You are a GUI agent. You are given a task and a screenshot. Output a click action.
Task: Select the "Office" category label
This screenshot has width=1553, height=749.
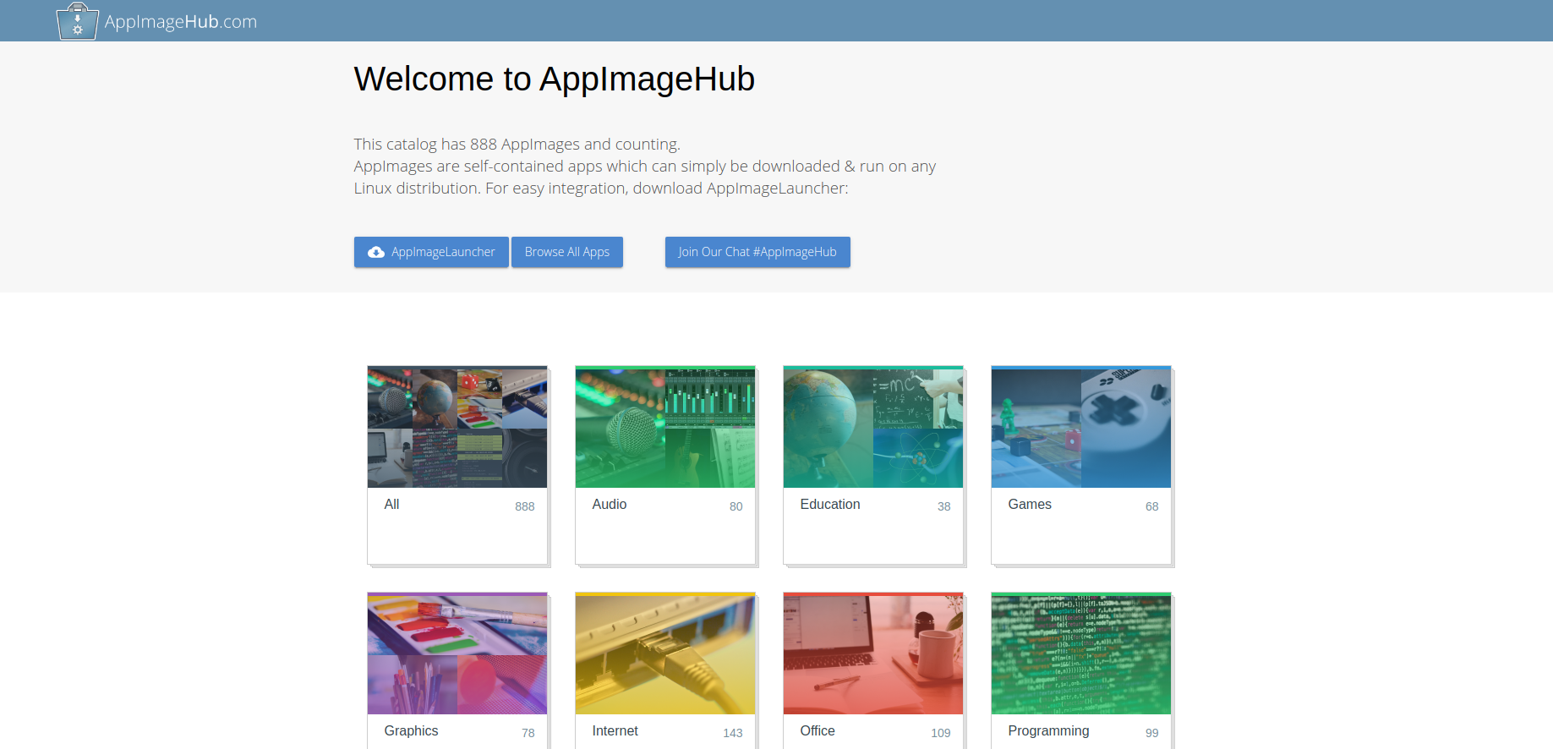[x=818, y=730]
